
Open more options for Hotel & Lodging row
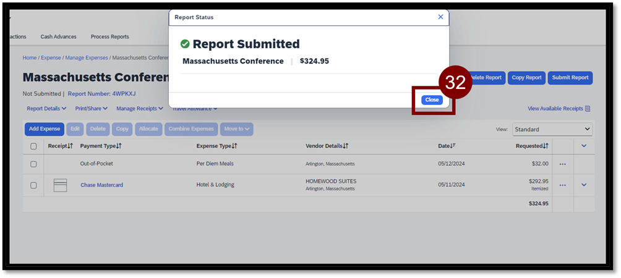(562, 185)
